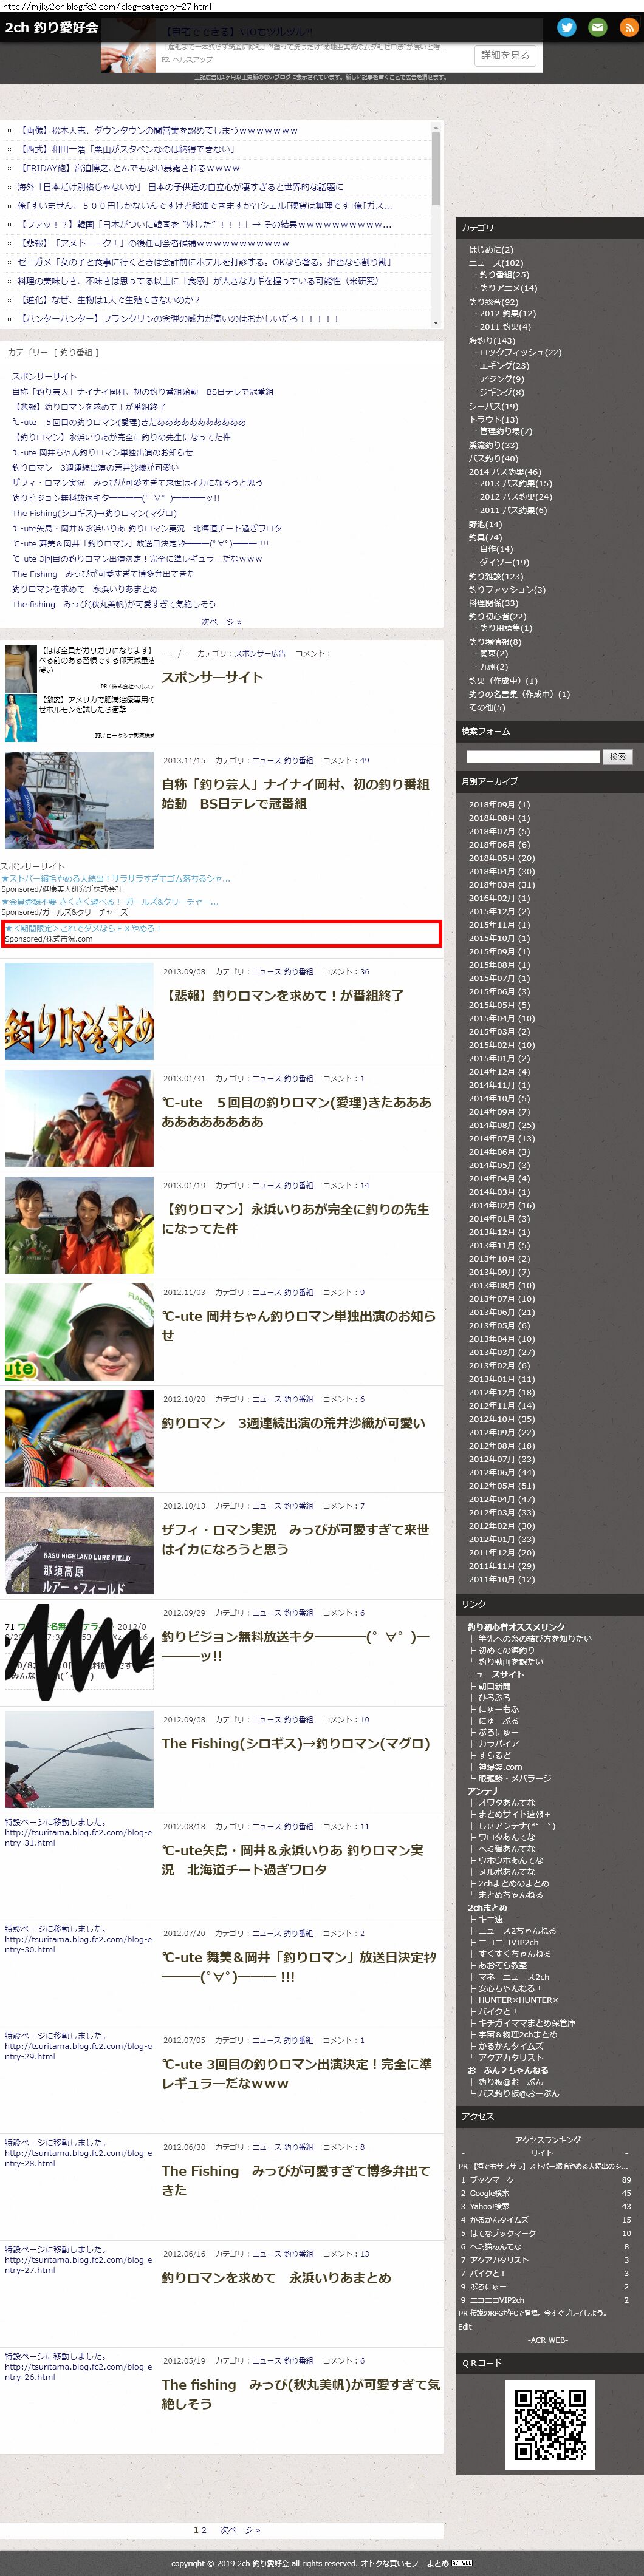Select シーバス(19) category
This screenshot has height=2576, width=644.
(494, 406)
